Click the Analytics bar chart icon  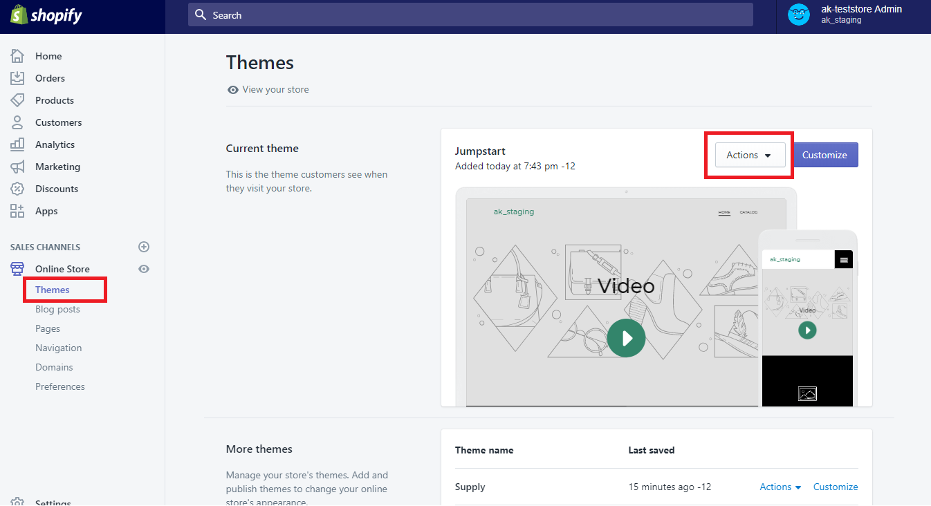(17, 144)
